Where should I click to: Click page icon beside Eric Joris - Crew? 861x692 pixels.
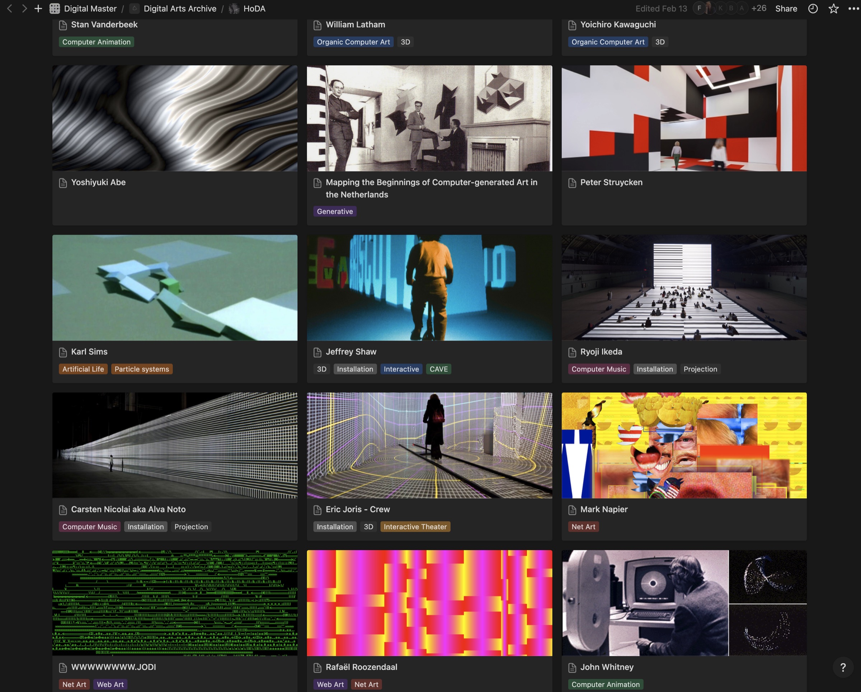(317, 510)
